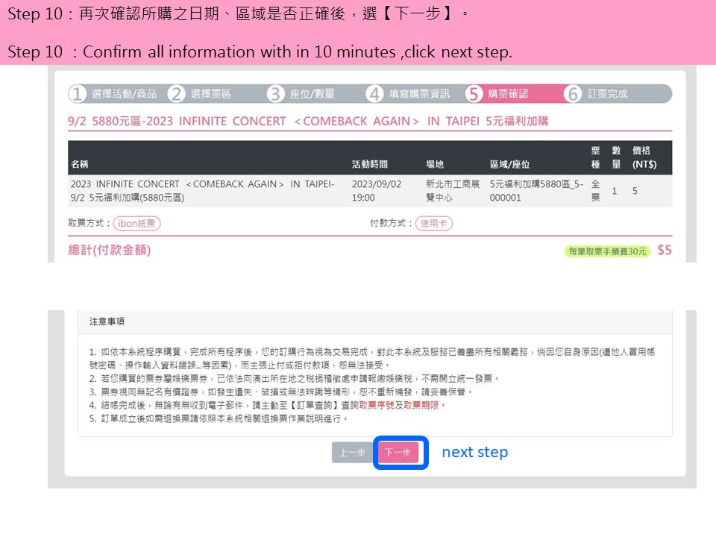
Task: Click the event date 2023/09/02 19:00 cell
Action: (376, 191)
